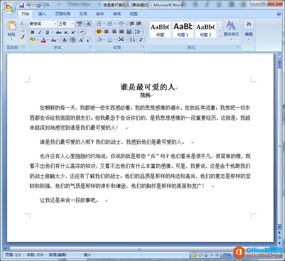Image resolution: width=285 pixels, height=261 pixels.
Task: Open Paragraph dialog launcher (段落)
Action: 143,47
